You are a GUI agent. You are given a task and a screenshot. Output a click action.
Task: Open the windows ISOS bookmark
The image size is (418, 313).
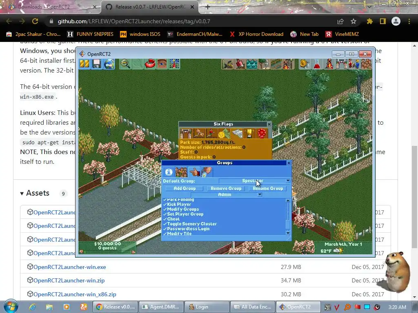pos(140,34)
